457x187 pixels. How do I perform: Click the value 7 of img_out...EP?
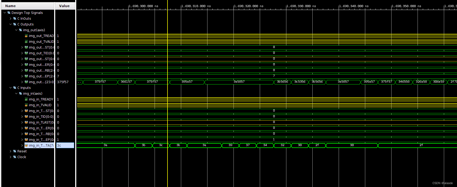tap(58, 76)
